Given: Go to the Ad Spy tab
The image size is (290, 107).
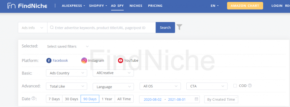Looking at the screenshot, I should [x=117, y=6].
